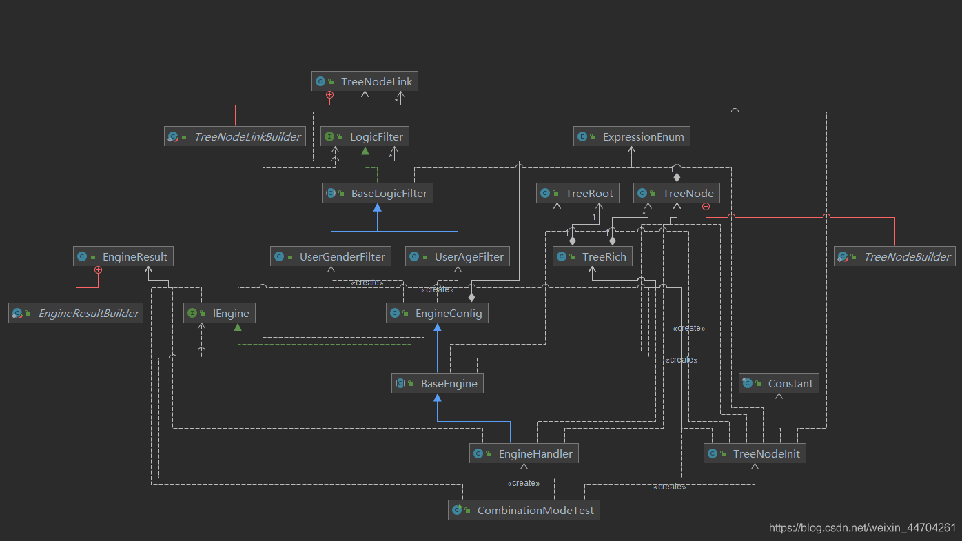962x541 pixels.
Task: Click the inner-class marker under TreeNode
Action: (706, 207)
